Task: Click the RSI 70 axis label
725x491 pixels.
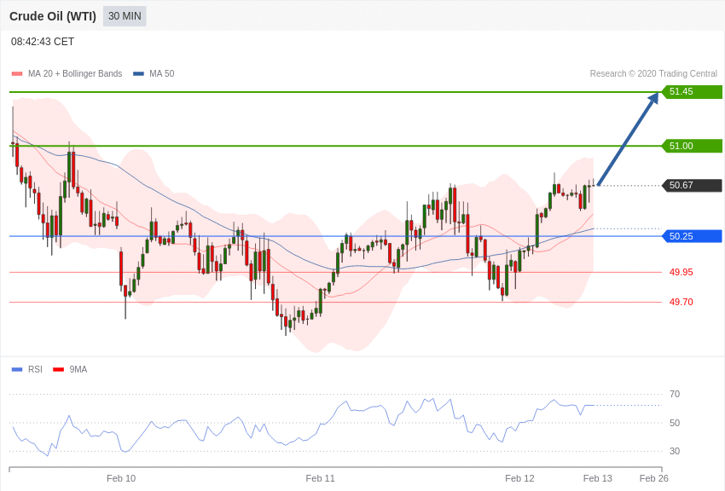Action: click(x=675, y=394)
